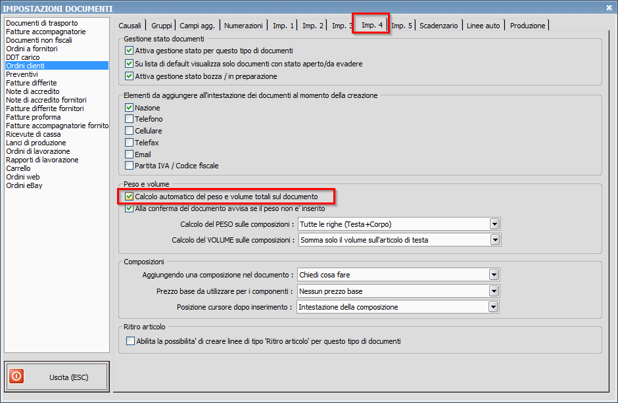Image resolution: width=618 pixels, height=403 pixels.
Task: Enable the Telefax checkbox
Action: pyautogui.click(x=129, y=142)
